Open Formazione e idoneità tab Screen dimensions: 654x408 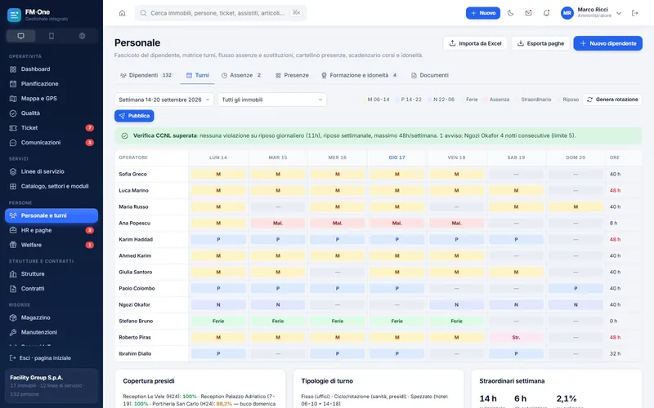coord(359,75)
